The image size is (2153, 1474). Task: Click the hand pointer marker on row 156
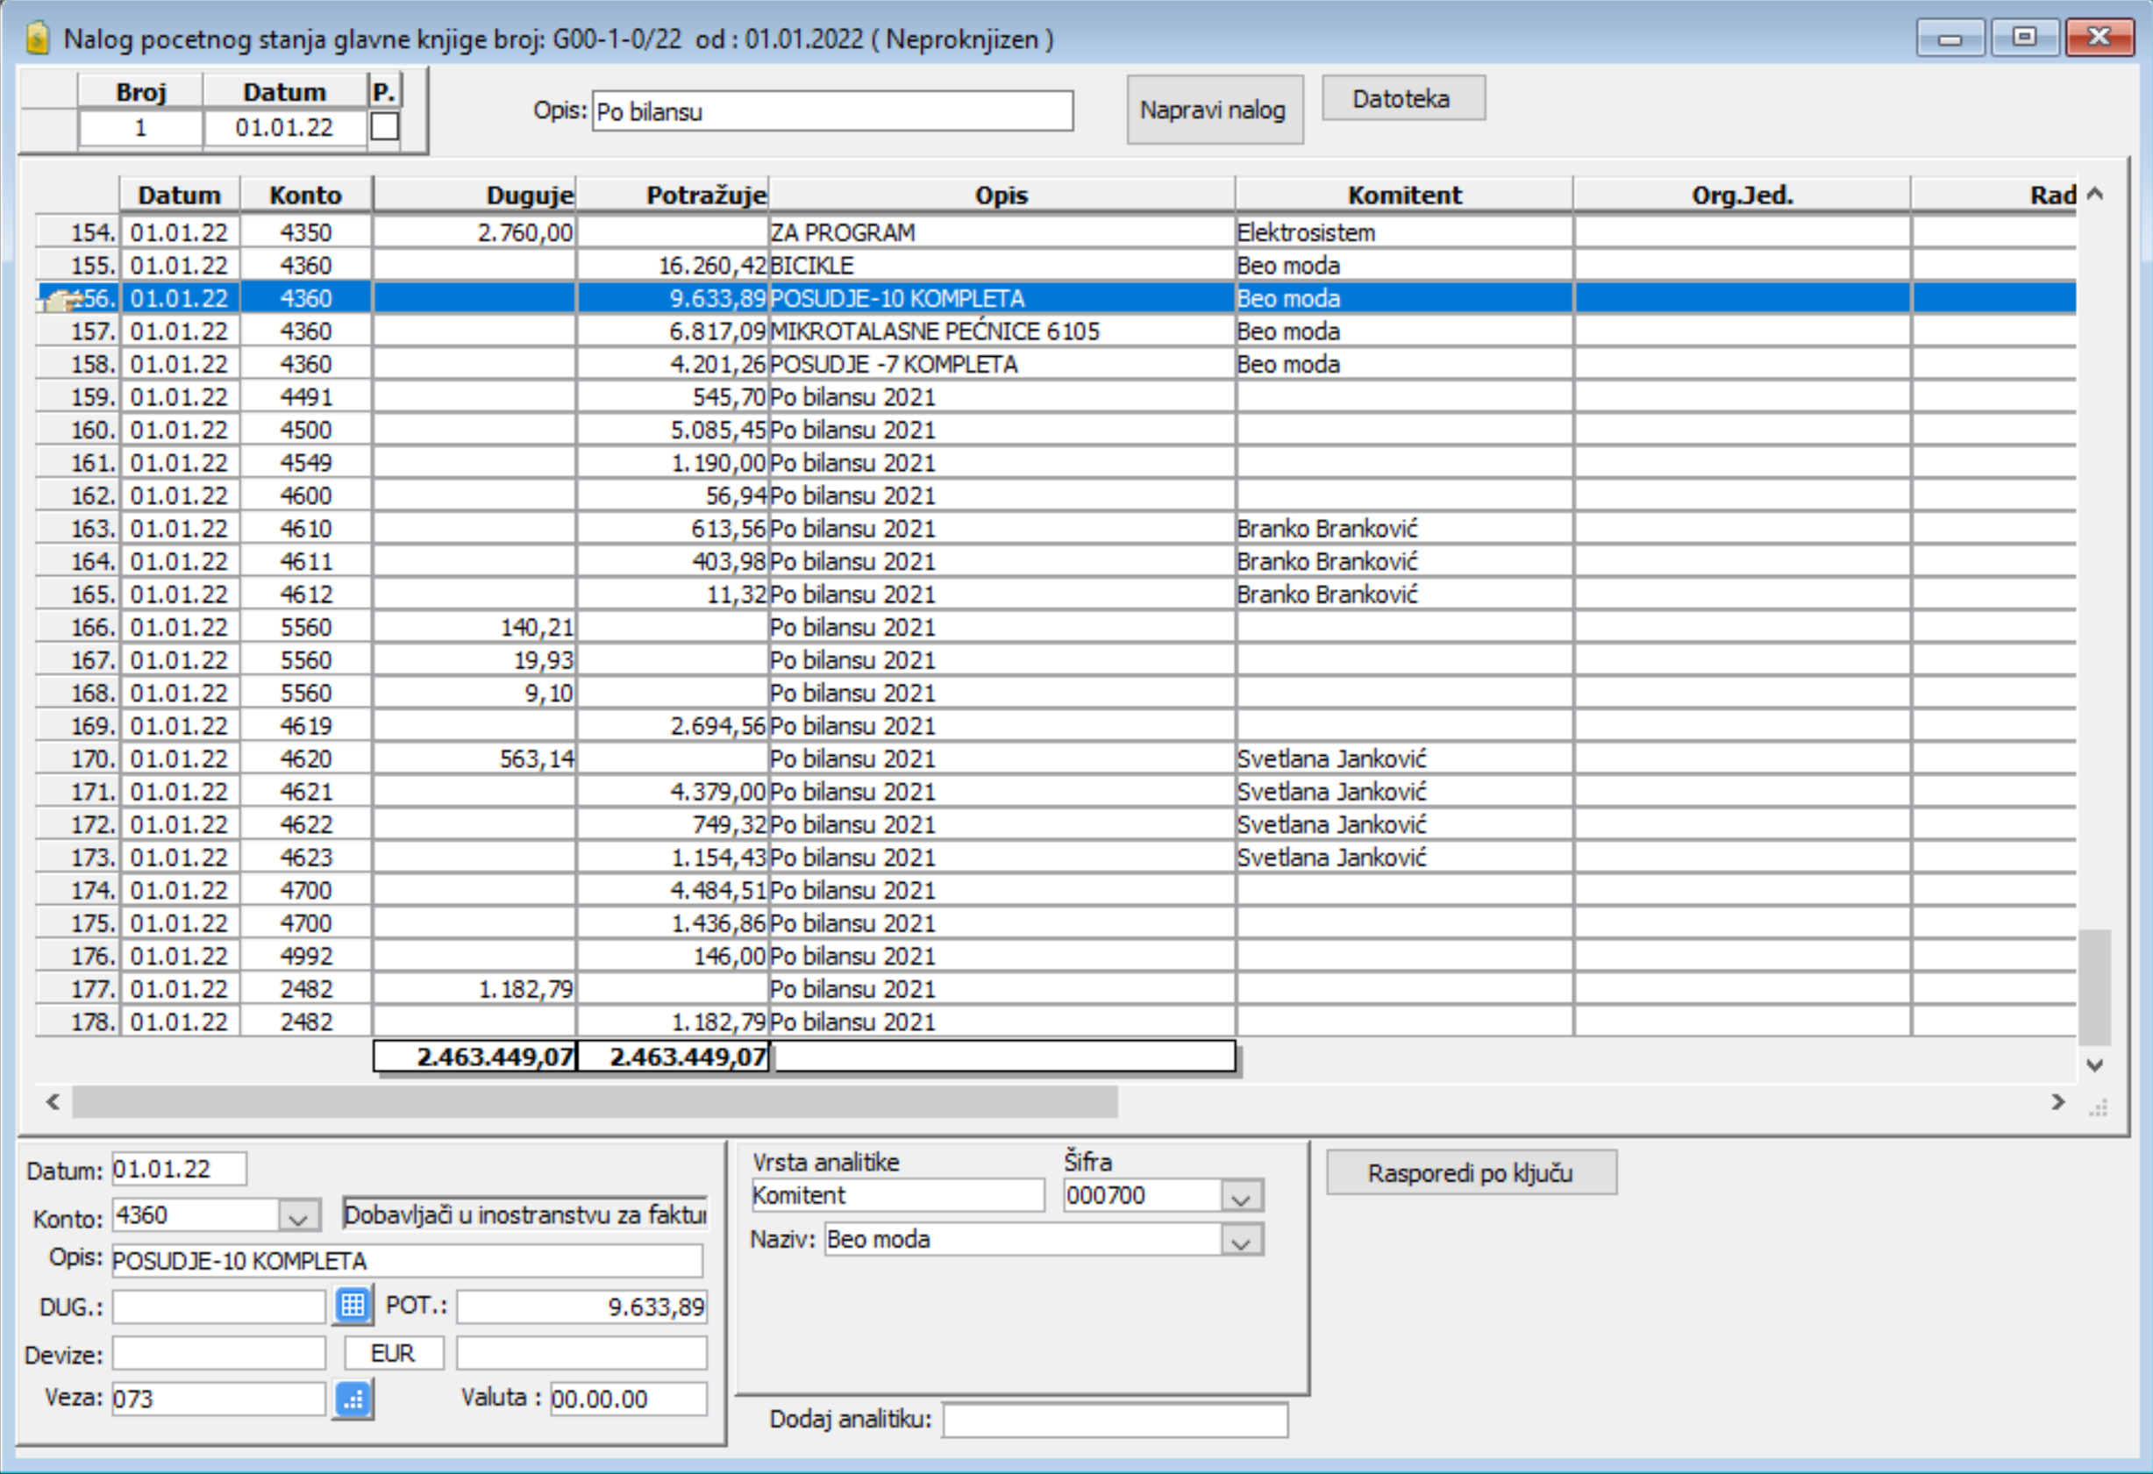(63, 299)
